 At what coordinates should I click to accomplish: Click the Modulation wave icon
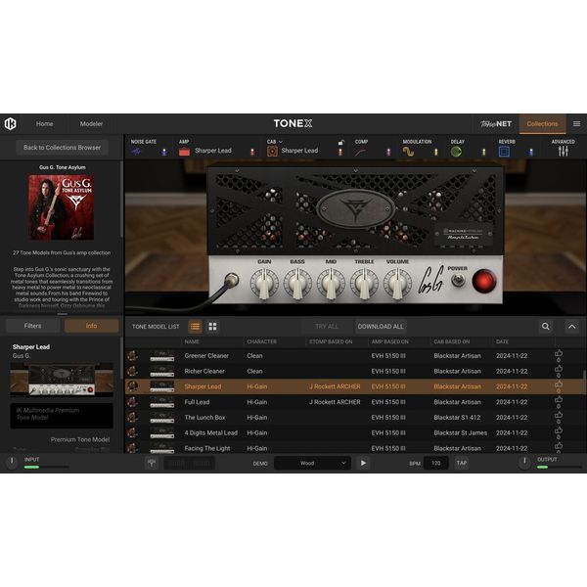(x=408, y=152)
